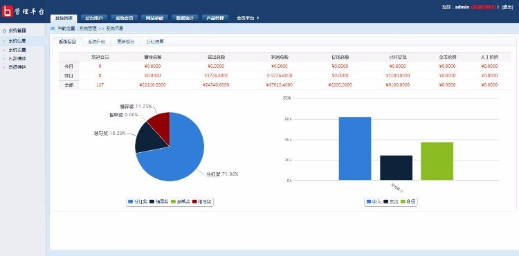Toggle the 收入 series in bar legend
Image resolution: width=519 pixels, height=256 pixels.
click(x=374, y=202)
